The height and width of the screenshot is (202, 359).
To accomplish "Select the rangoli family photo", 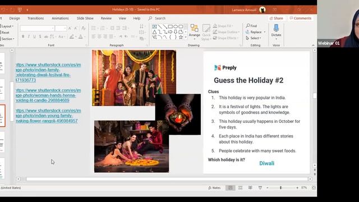I will (x=131, y=146).
